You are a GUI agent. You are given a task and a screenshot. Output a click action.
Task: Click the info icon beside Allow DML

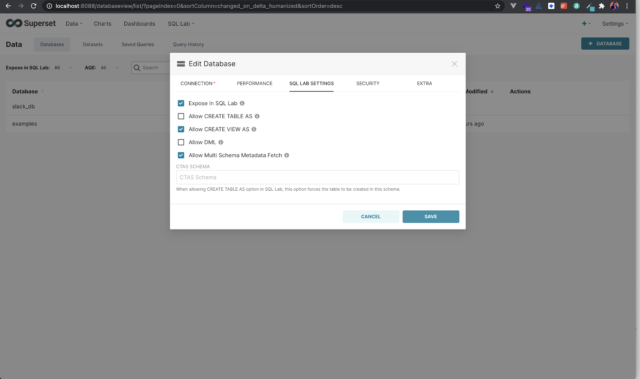tap(221, 142)
